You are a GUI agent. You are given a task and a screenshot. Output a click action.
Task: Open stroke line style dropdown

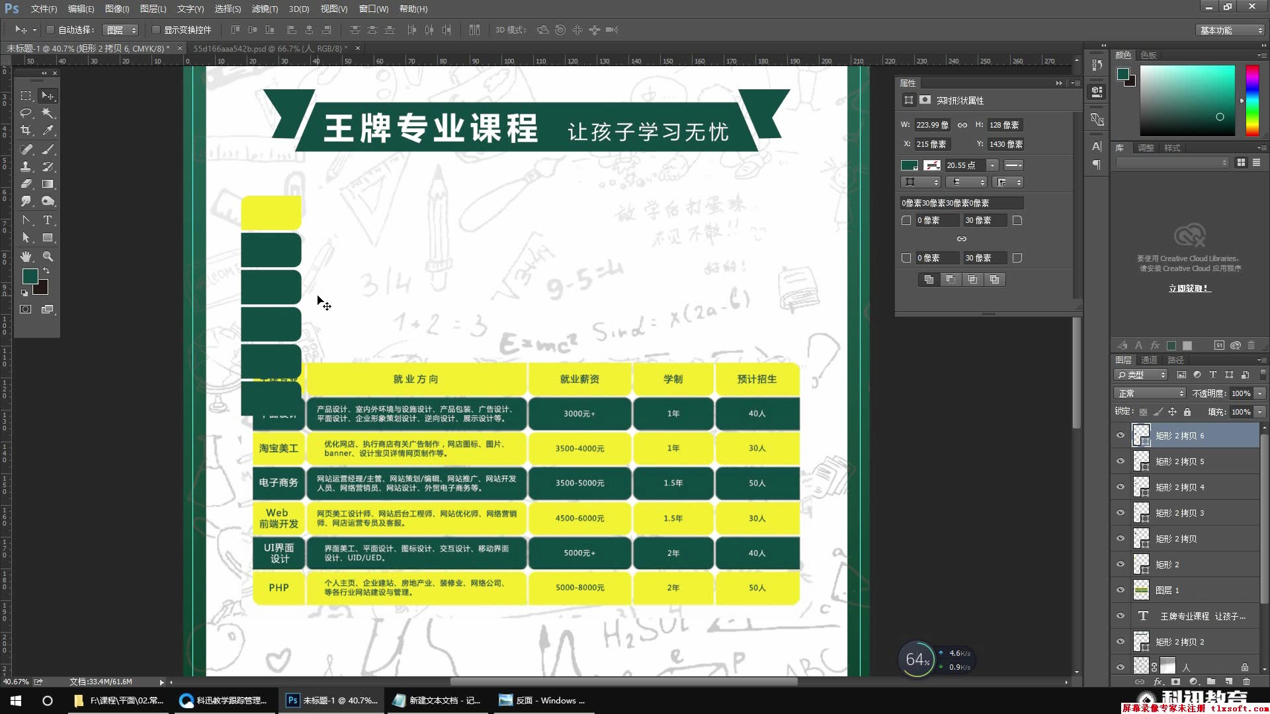coord(1013,165)
